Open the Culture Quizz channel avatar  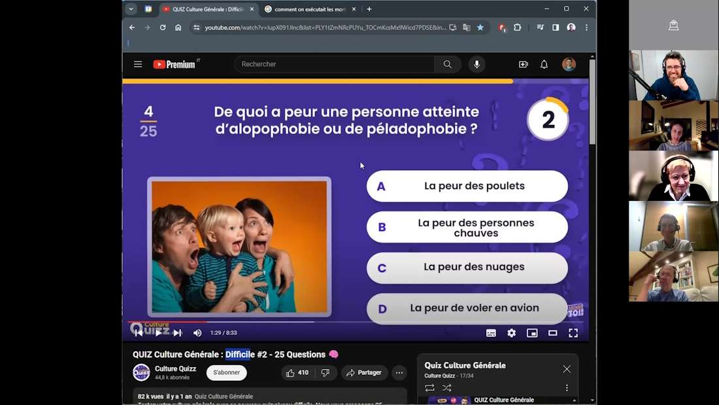tap(141, 372)
